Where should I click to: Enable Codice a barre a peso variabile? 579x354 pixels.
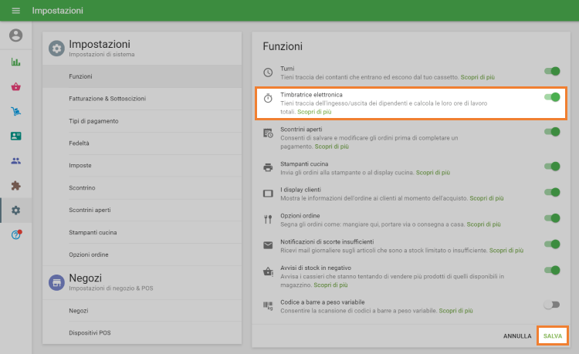pos(552,305)
